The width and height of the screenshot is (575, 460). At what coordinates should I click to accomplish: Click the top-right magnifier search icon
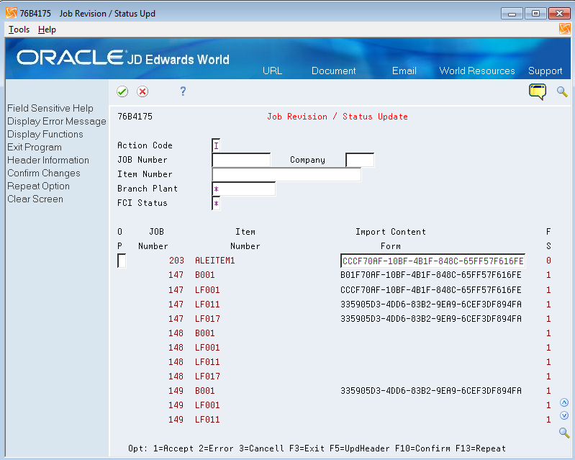[562, 91]
